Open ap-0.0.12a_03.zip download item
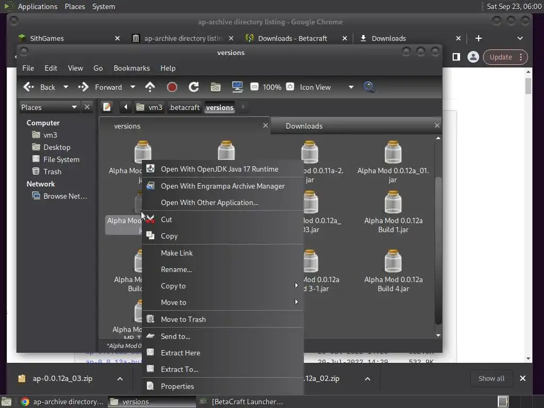This screenshot has height=408, width=544. pyautogui.click(x=63, y=378)
